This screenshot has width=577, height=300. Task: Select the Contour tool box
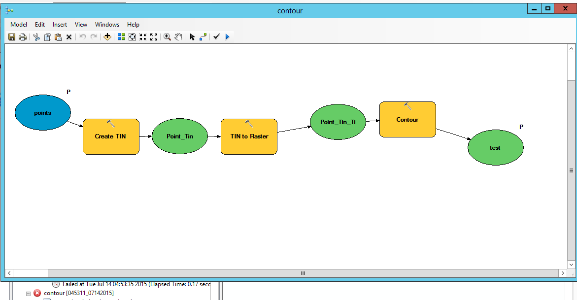point(407,120)
